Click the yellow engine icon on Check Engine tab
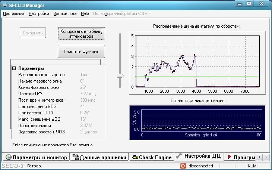The image size is (272, 170). click(x=134, y=157)
